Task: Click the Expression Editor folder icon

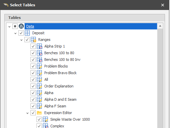Action: point(39,113)
